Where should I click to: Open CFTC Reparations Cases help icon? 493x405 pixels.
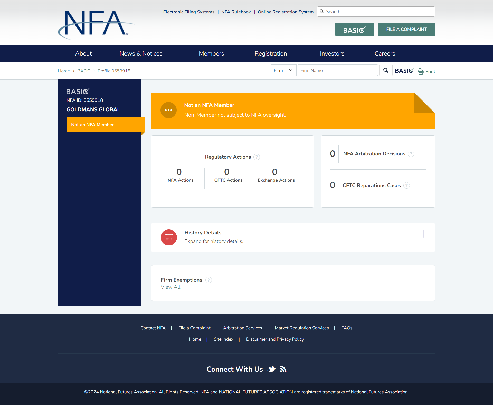pos(406,186)
